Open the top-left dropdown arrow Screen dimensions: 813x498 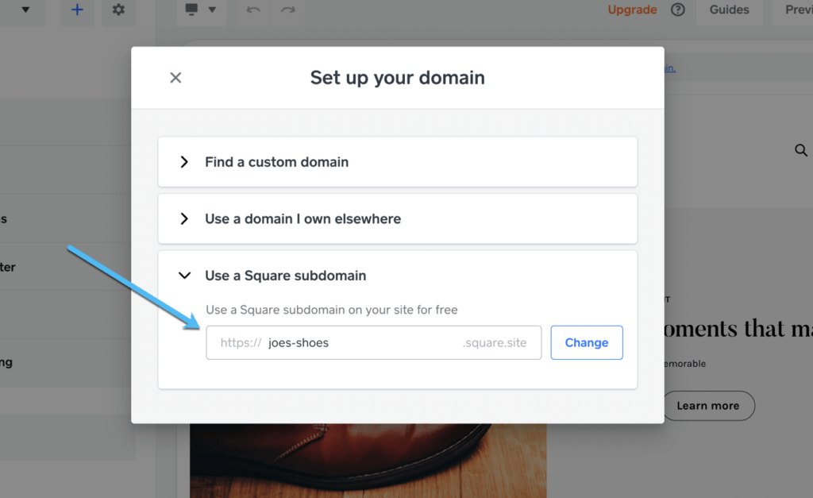pos(25,10)
